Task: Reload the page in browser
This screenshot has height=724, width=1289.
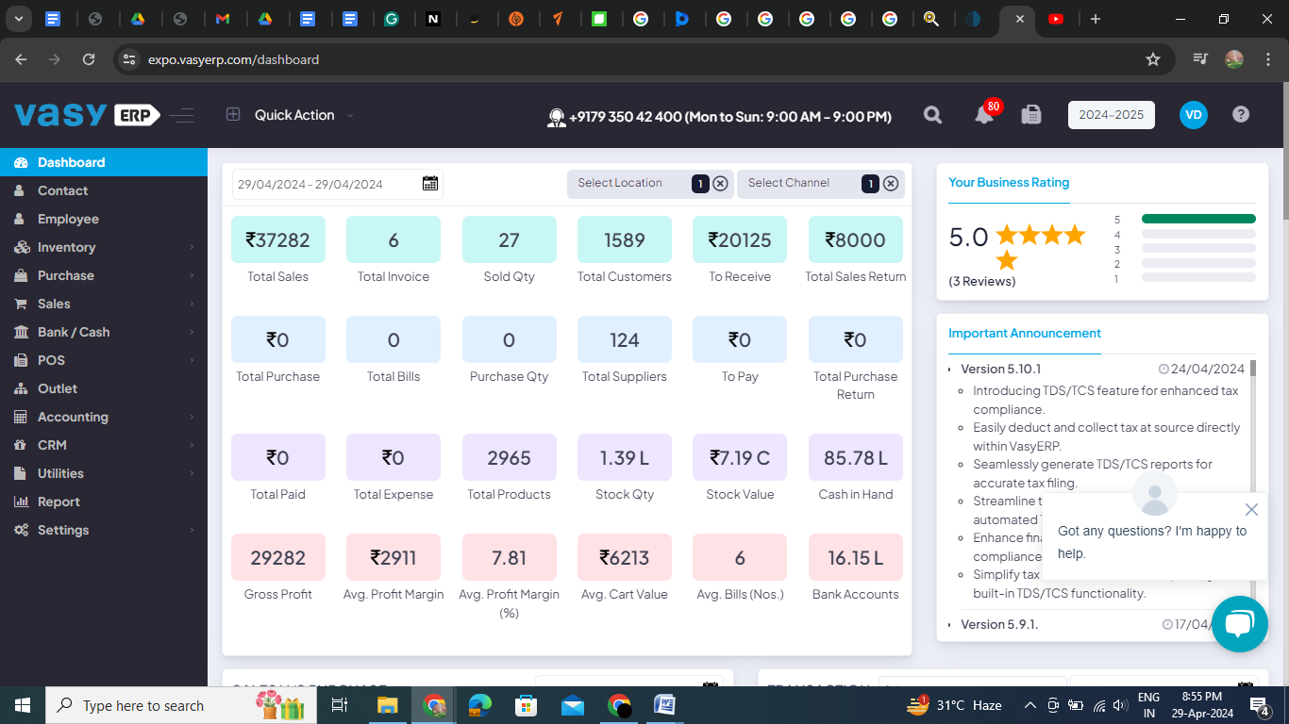Action: (89, 59)
